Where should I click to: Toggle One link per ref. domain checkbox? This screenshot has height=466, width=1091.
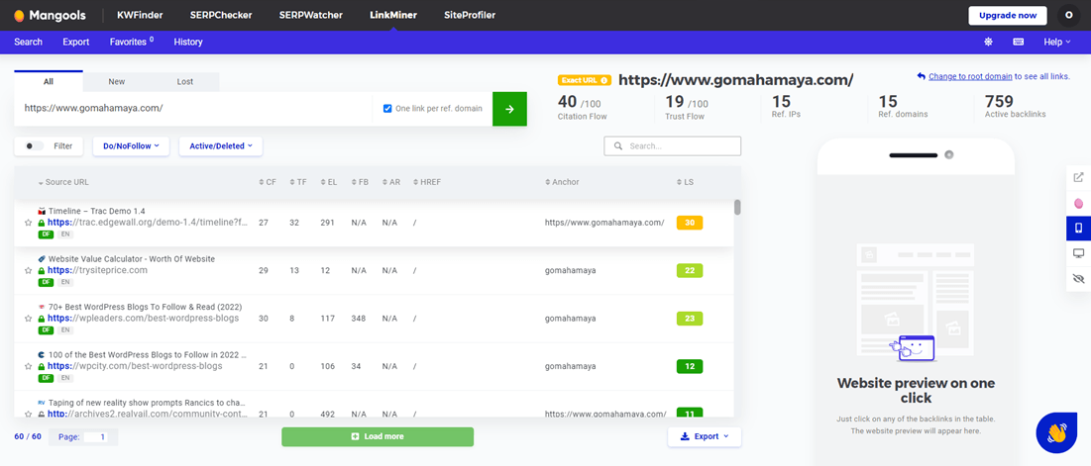coord(387,109)
